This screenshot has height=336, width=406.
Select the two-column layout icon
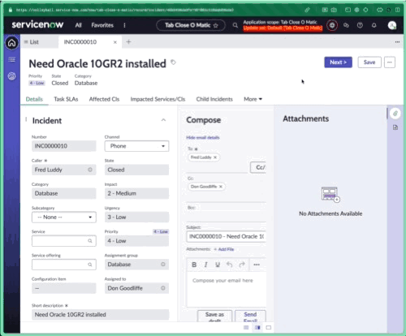click(x=257, y=328)
